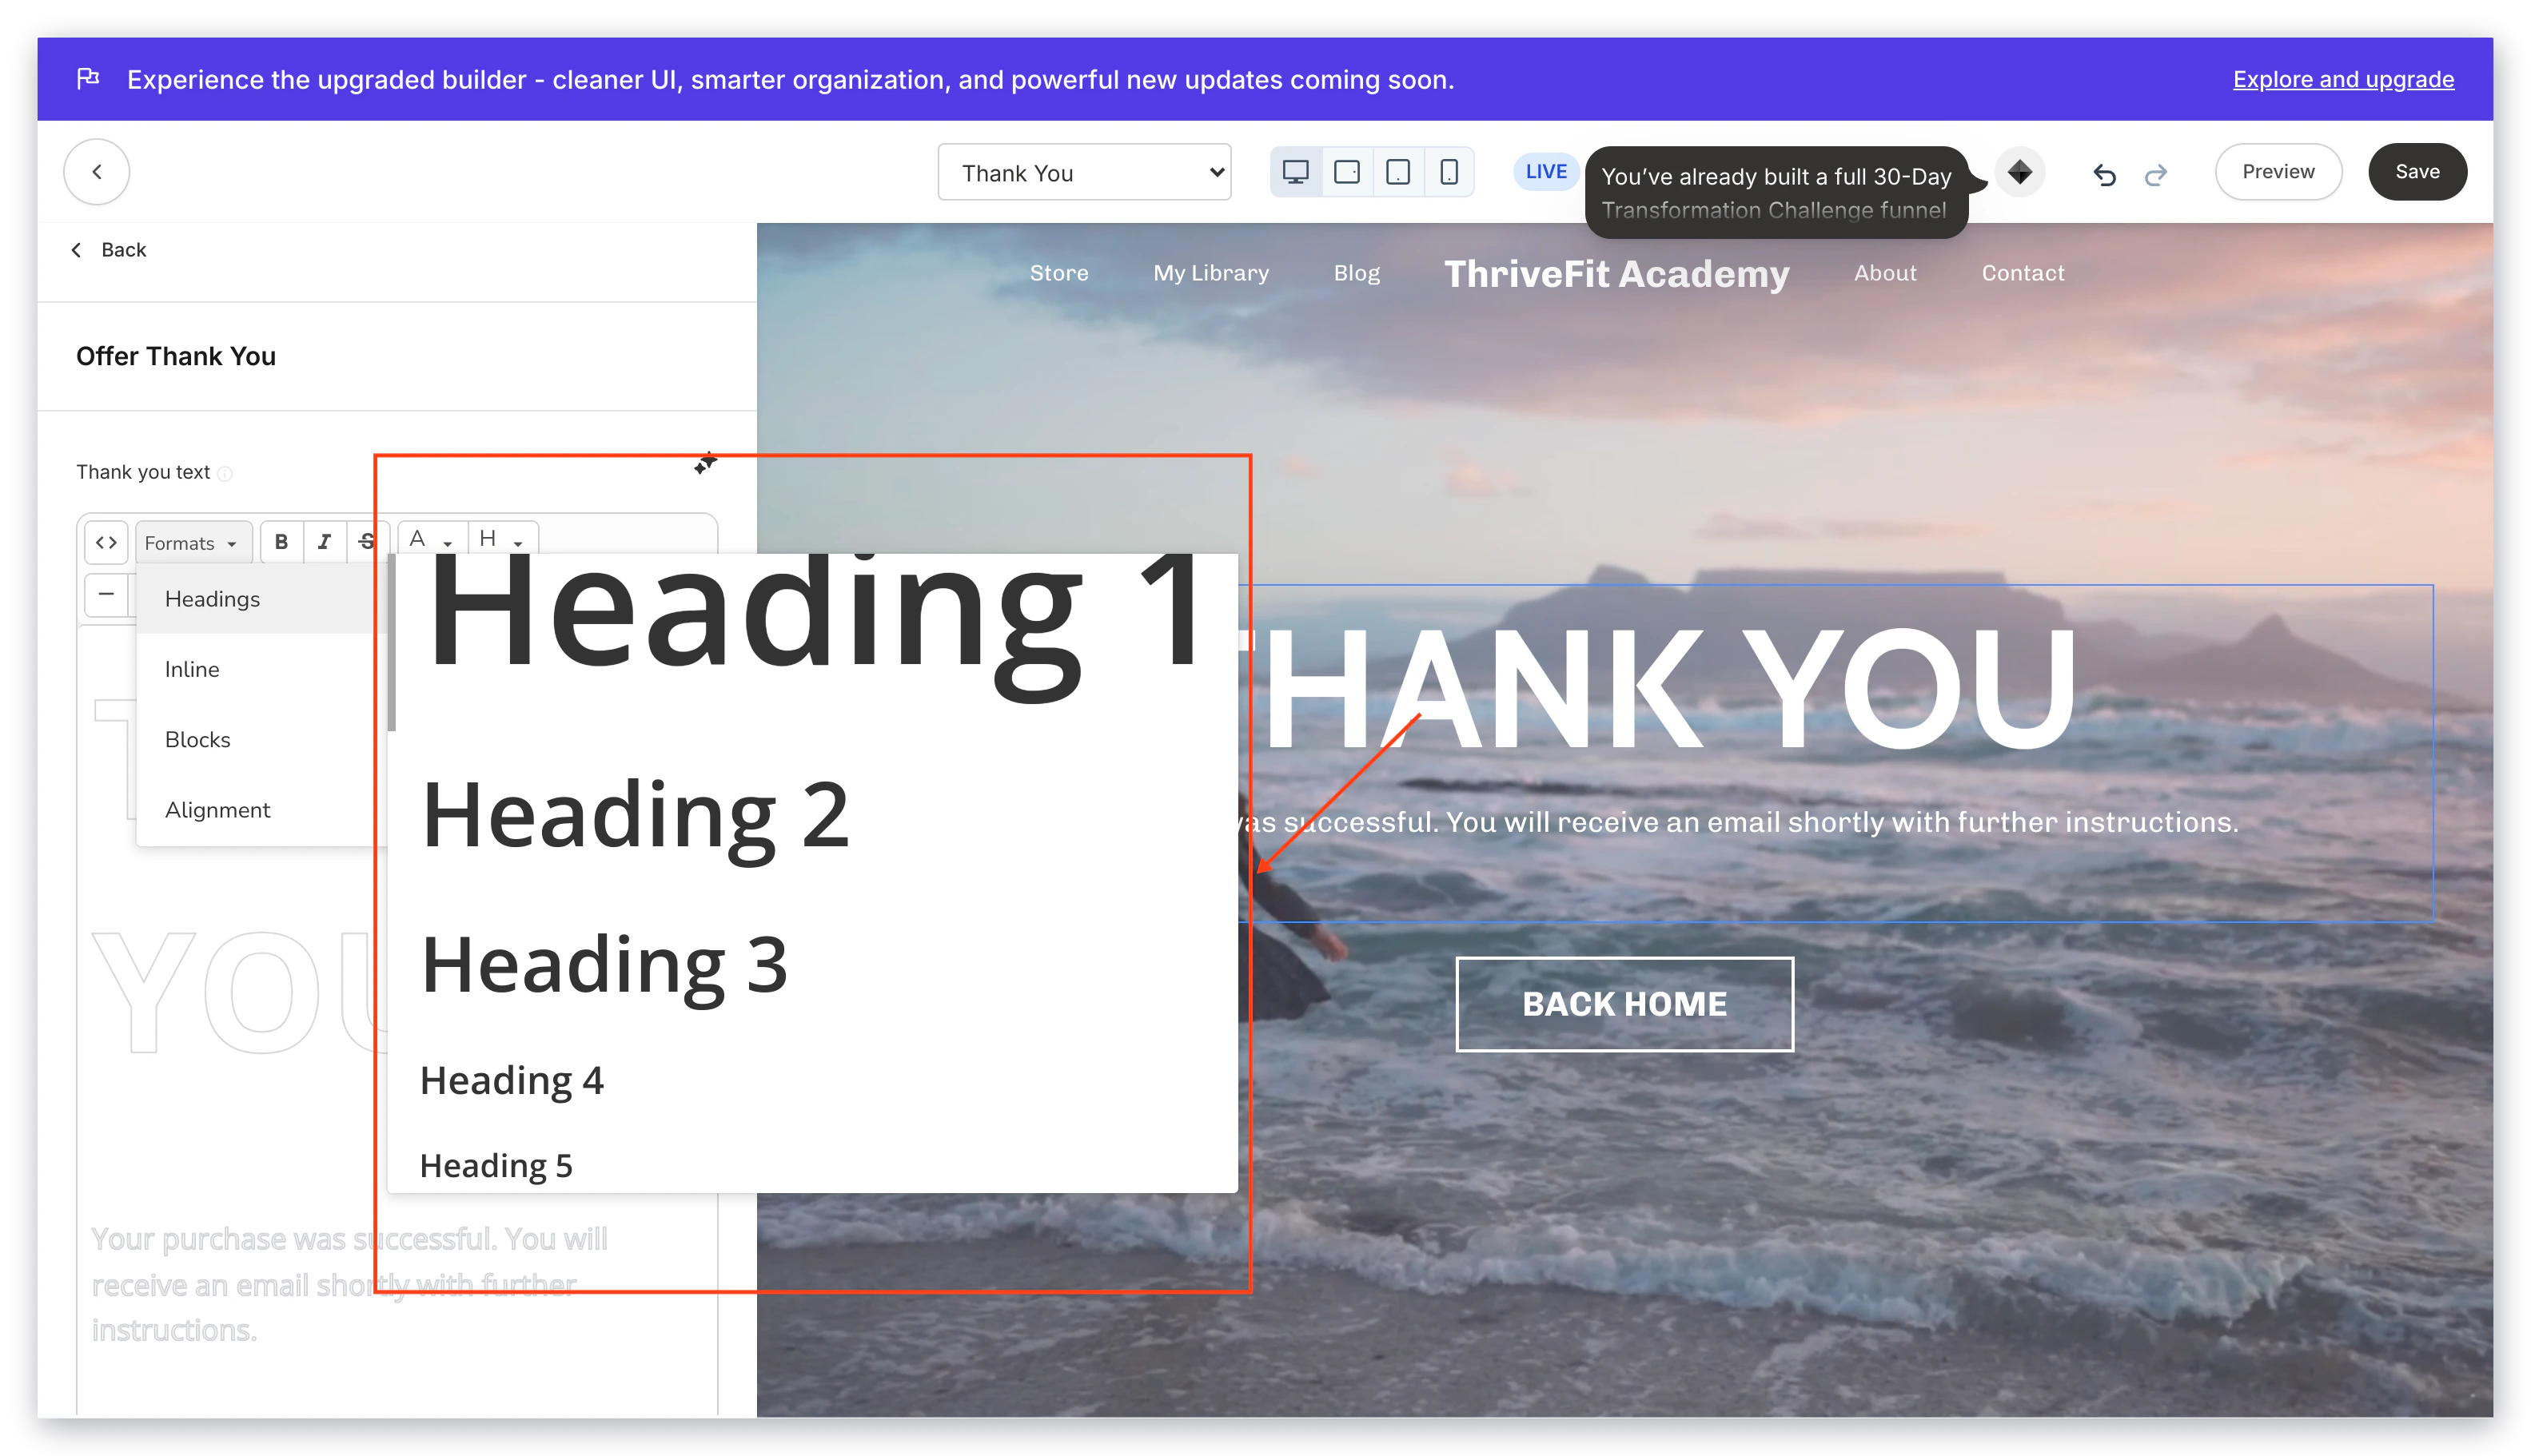This screenshot has height=1456, width=2531.
Task: Open the Blog nav link
Action: (1356, 272)
